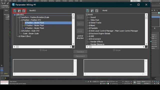
Task: Select Y Position : Bezier Float track
Action: [34, 25]
